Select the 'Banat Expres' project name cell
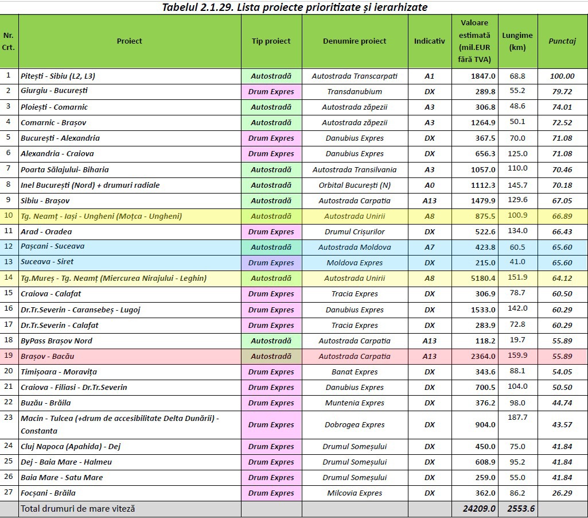The image size is (588, 518). [x=355, y=372]
